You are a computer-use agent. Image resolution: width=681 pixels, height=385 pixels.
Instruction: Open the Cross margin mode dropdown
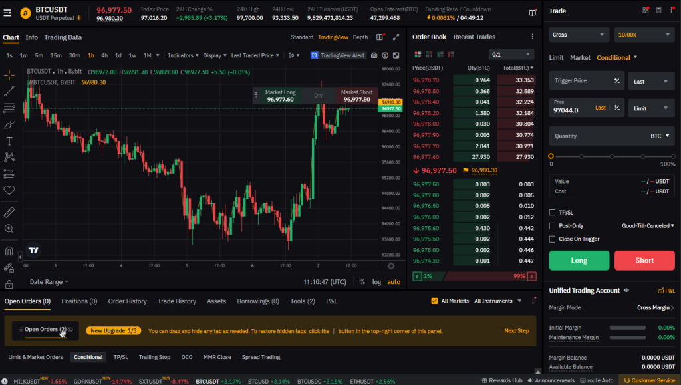[579, 34]
